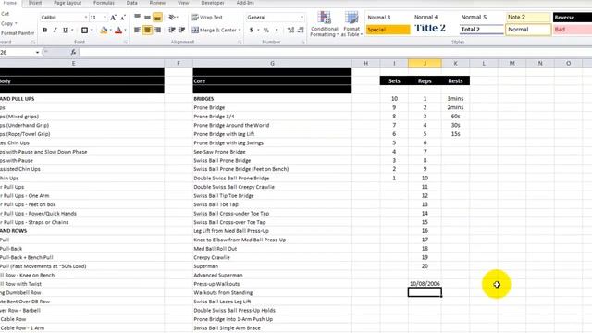Screen dimensions: 592x333
Task: Open Number group dialog launcher
Action: (x=303, y=43)
